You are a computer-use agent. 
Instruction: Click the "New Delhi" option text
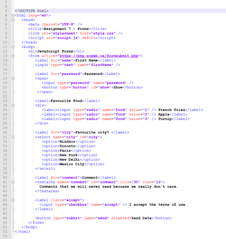[x=69, y=160]
